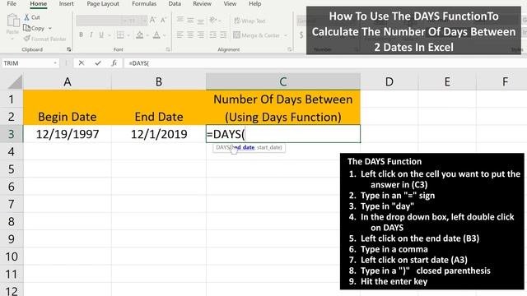
Task: Click the Center alignment icon
Action: (x=190, y=35)
